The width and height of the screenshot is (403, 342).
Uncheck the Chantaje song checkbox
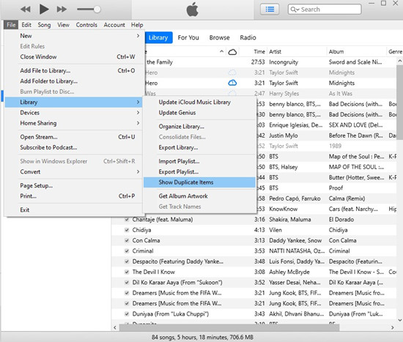[127, 220]
